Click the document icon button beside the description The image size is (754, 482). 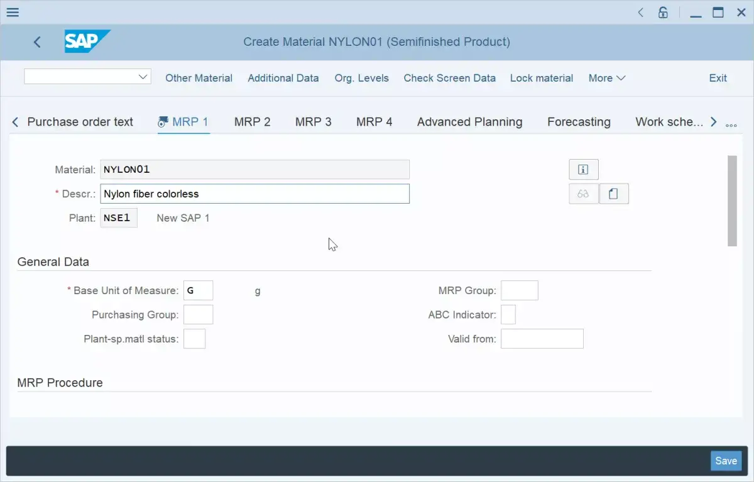click(x=614, y=194)
